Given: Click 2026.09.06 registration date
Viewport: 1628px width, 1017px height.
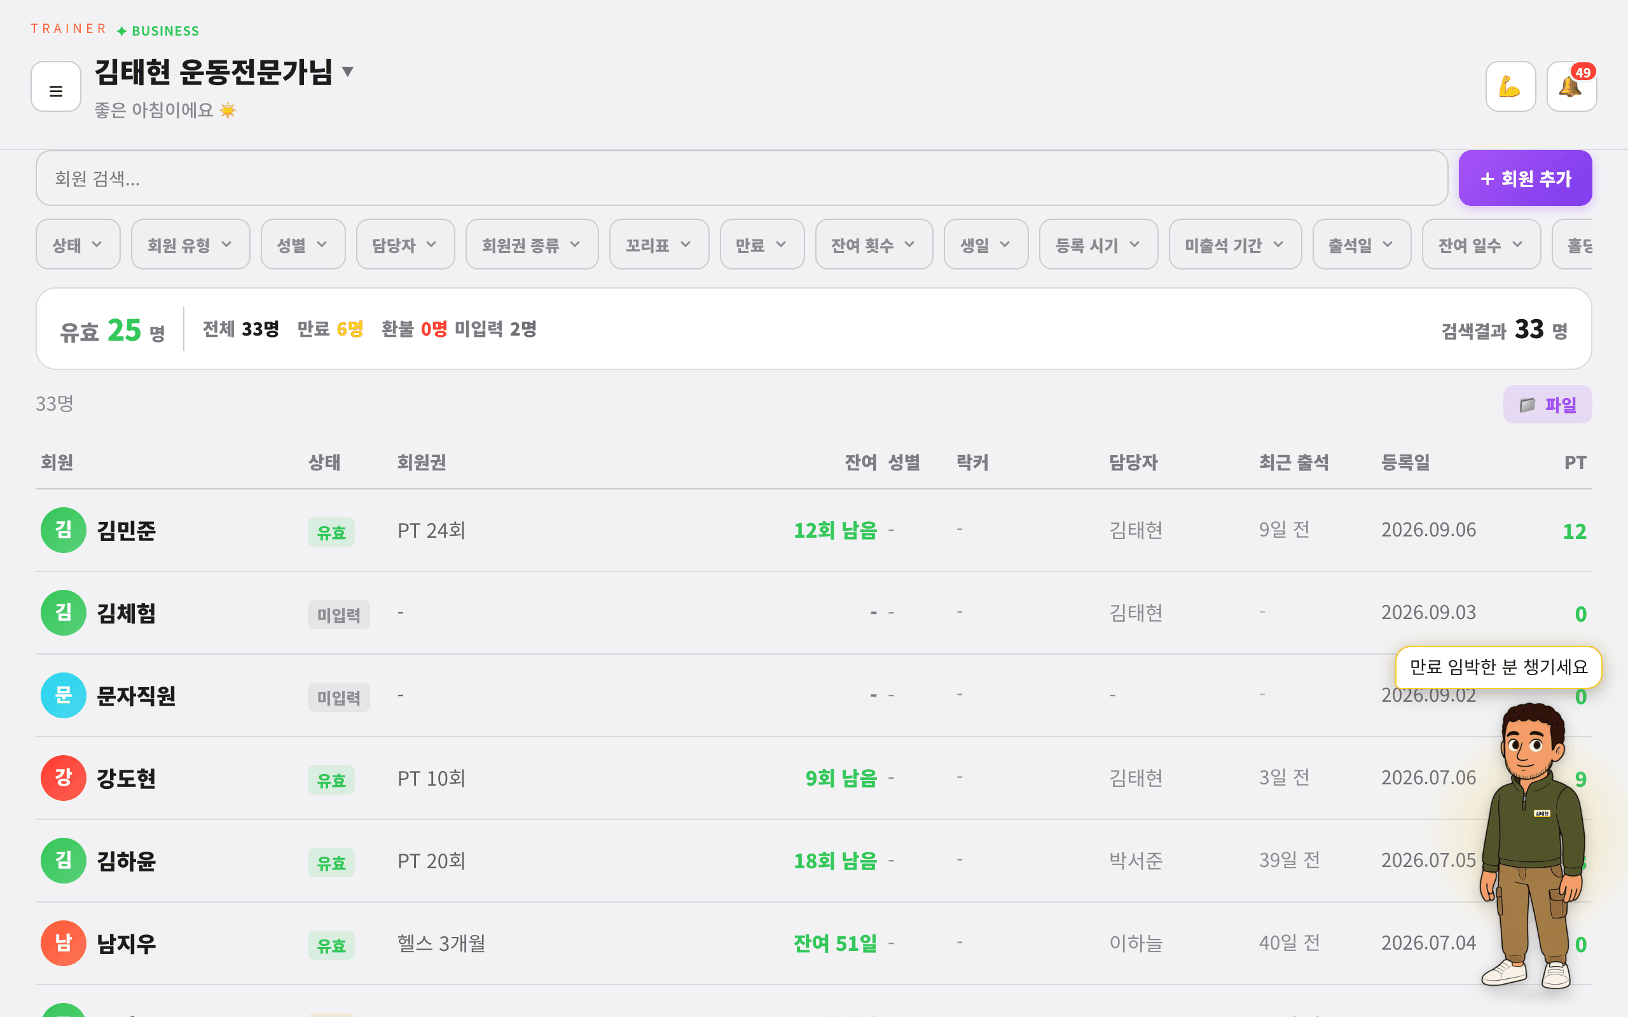Looking at the screenshot, I should click(1428, 530).
